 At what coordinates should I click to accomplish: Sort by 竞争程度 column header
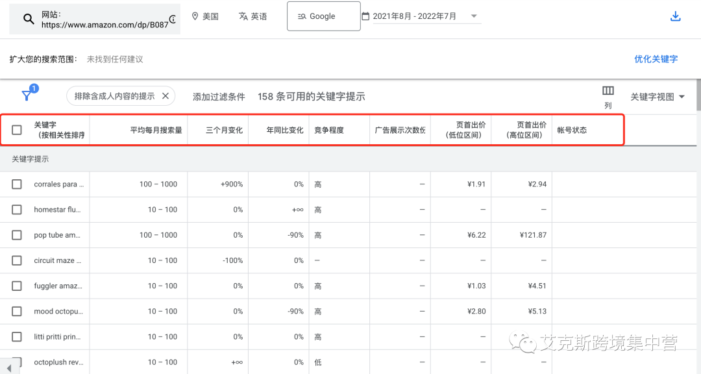coord(328,130)
